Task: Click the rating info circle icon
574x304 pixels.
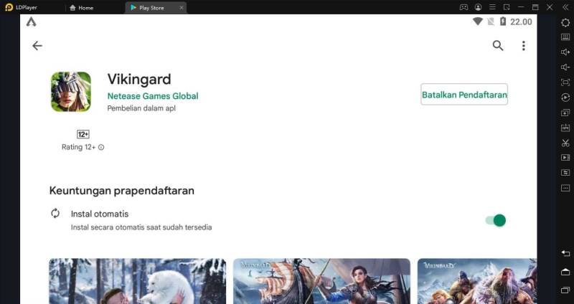Action: point(101,147)
